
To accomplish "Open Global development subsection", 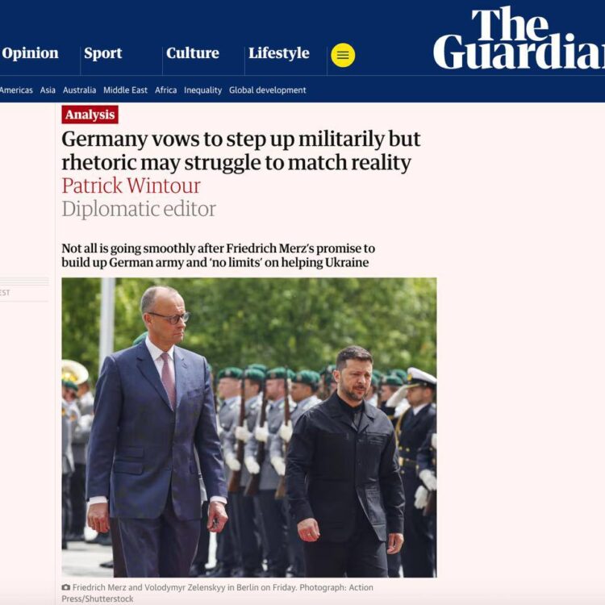I will (x=267, y=90).
